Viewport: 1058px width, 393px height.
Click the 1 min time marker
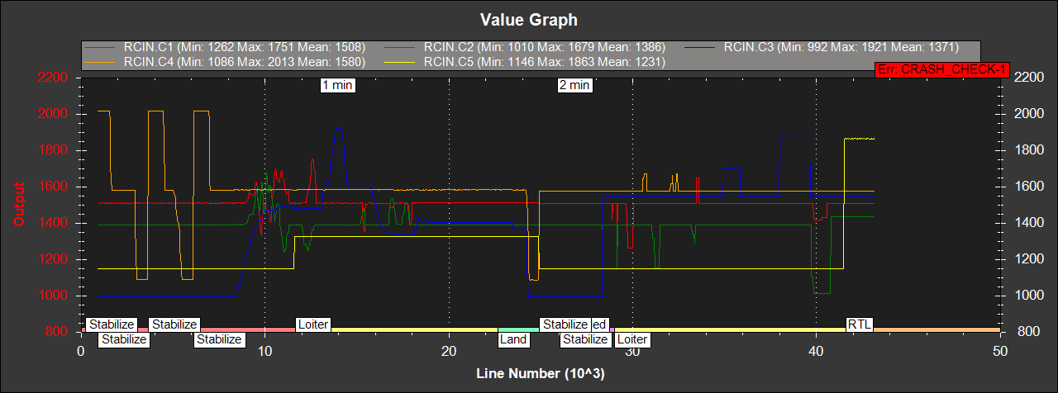click(338, 85)
